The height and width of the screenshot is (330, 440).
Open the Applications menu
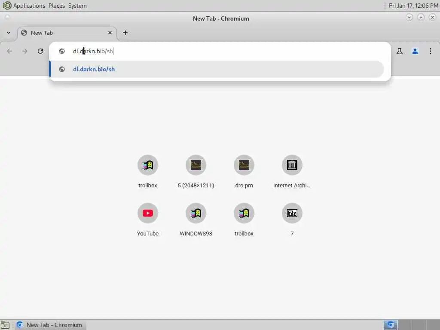point(29,6)
